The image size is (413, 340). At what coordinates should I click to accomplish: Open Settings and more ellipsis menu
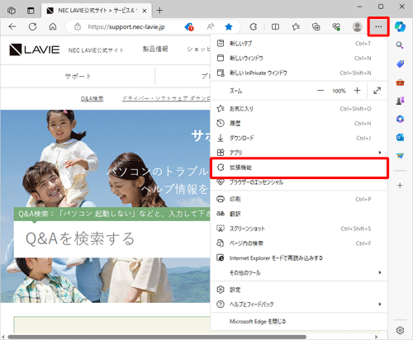click(x=378, y=26)
